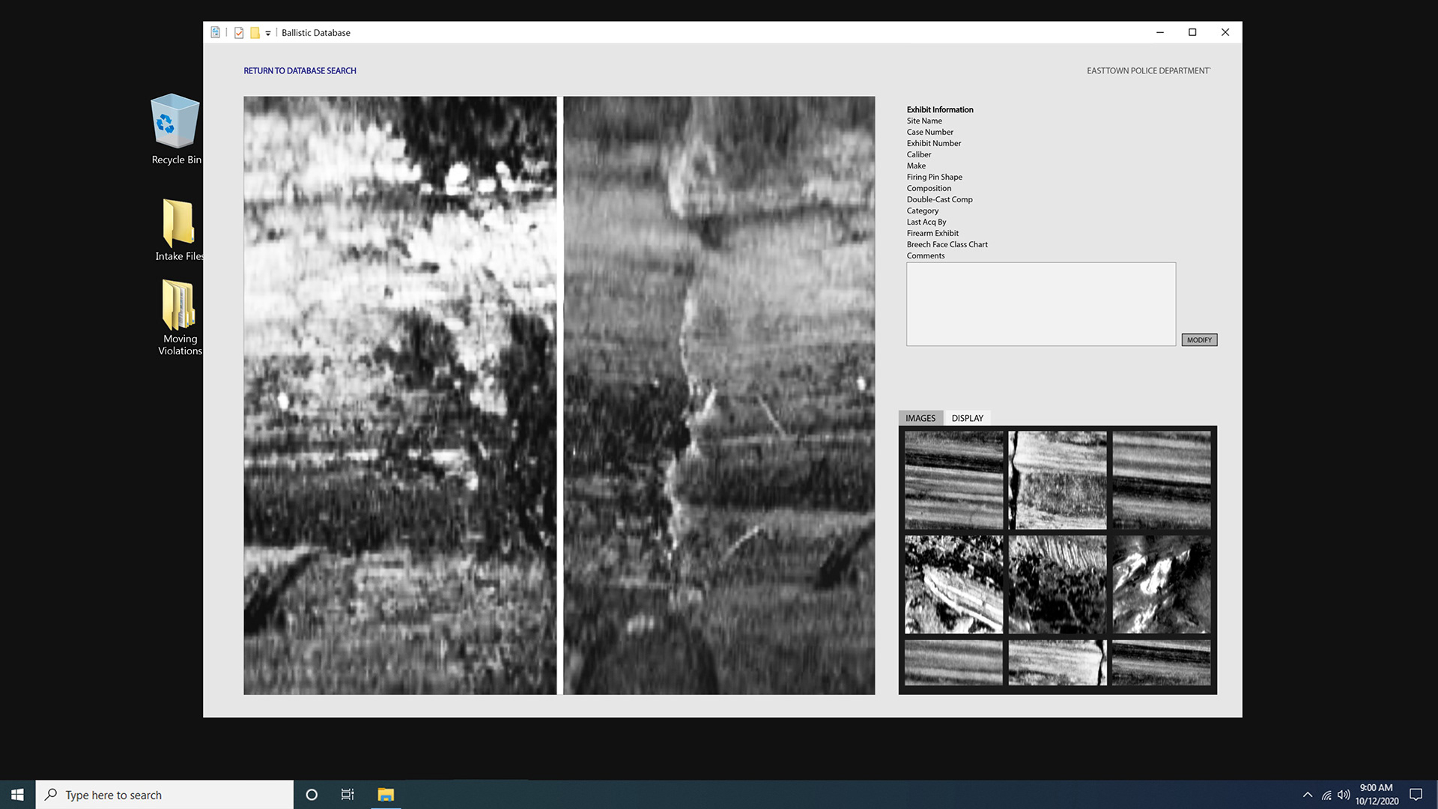Click inside the Comments text box

tap(1040, 304)
